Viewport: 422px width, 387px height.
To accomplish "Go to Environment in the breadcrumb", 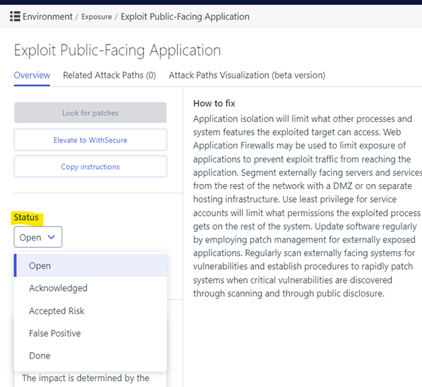I will click(x=48, y=17).
